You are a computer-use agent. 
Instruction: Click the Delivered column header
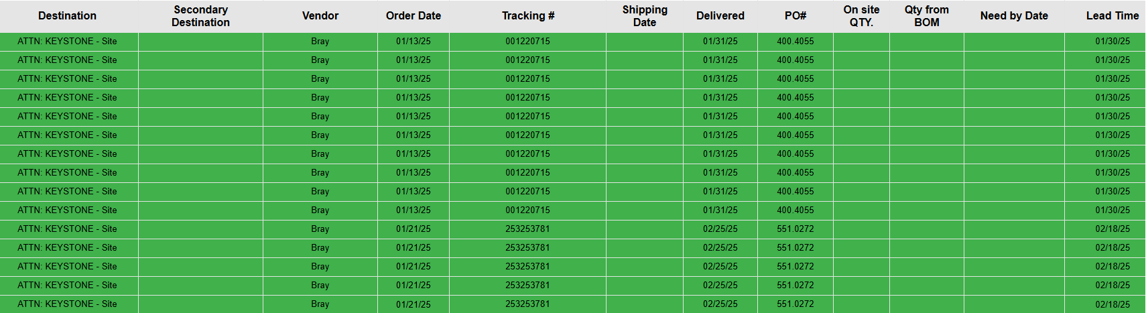720,16
